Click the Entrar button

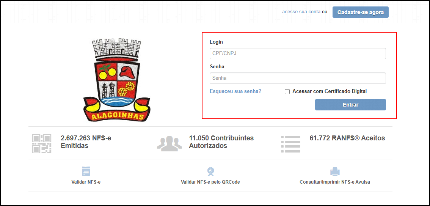pyautogui.click(x=350, y=105)
